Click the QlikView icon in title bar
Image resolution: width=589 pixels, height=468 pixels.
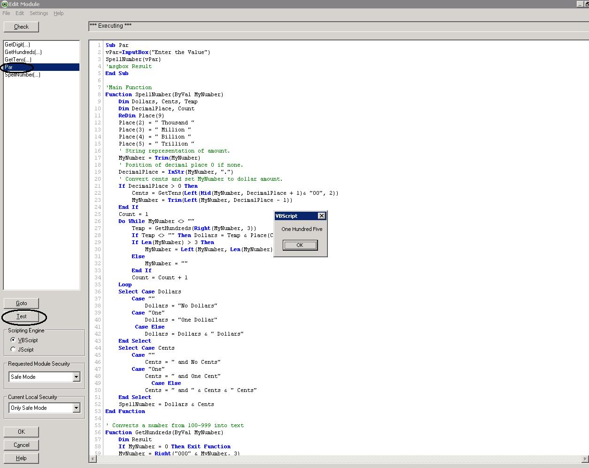[4, 4]
